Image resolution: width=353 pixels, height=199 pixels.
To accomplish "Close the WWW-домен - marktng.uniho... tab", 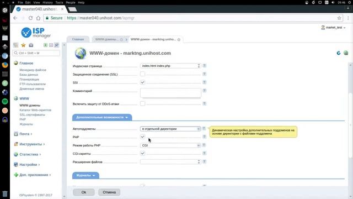I will click(179, 39).
